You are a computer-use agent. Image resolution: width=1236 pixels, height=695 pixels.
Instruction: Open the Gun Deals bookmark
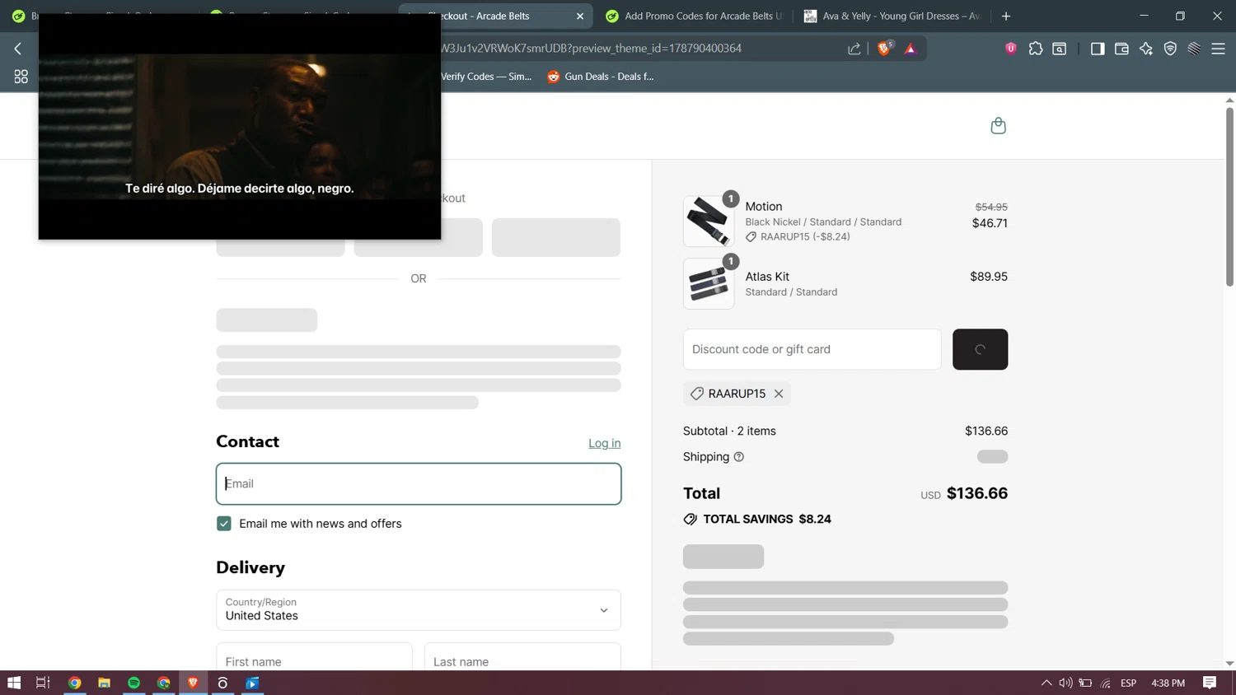(601, 77)
